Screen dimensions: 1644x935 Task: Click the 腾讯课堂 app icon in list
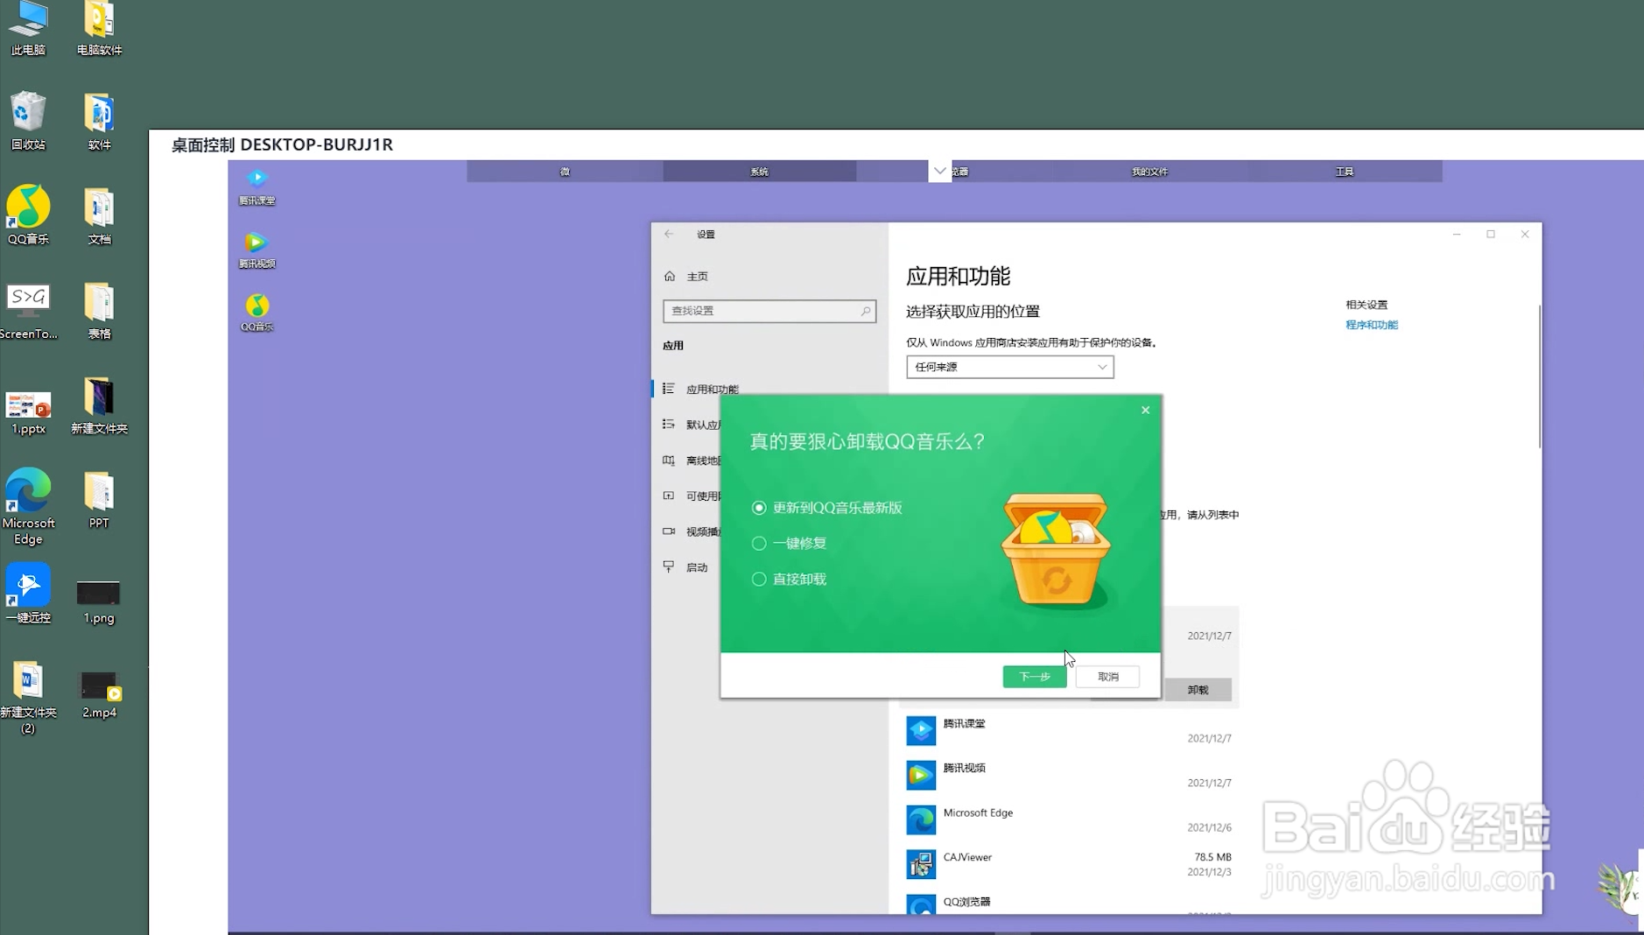click(x=921, y=730)
